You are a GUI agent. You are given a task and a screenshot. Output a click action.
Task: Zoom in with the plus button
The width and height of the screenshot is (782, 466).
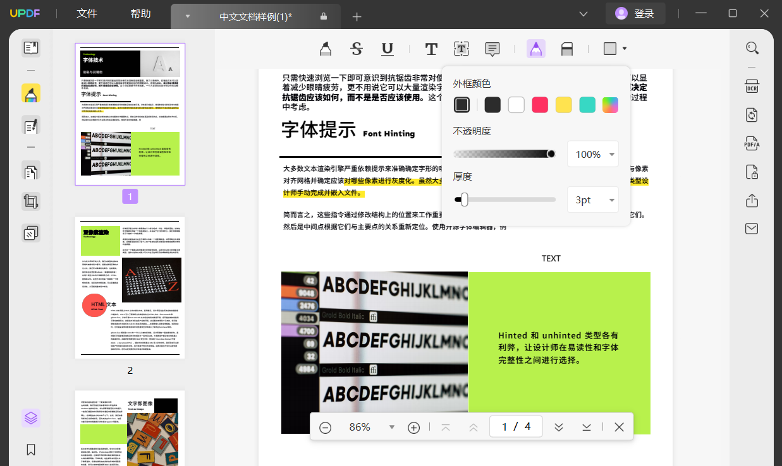pyautogui.click(x=414, y=427)
